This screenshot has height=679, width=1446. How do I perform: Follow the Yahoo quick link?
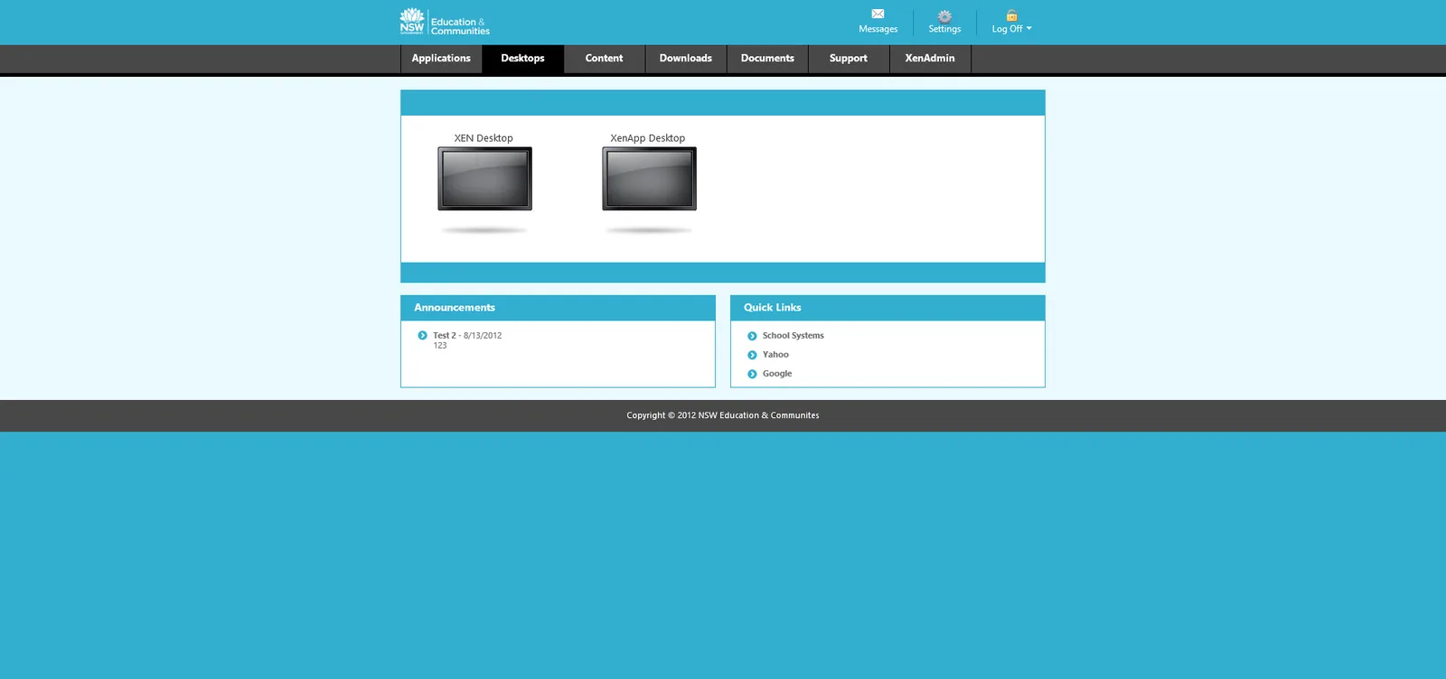coord(775,355)
